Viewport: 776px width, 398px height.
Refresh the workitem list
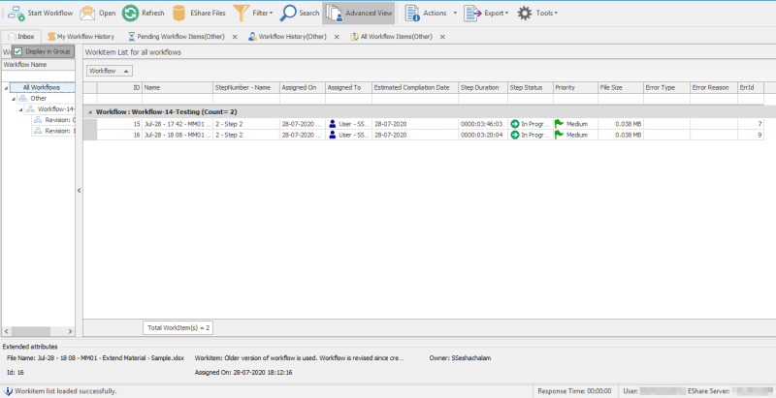(x=130, y=13)
